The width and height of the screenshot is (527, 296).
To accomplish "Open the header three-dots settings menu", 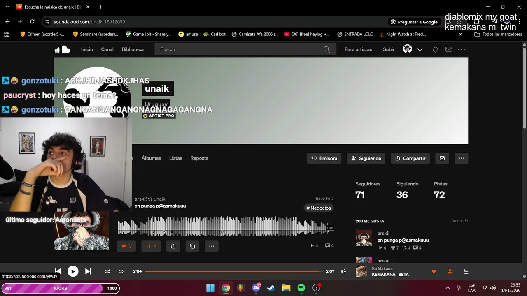I will (462, 49).
